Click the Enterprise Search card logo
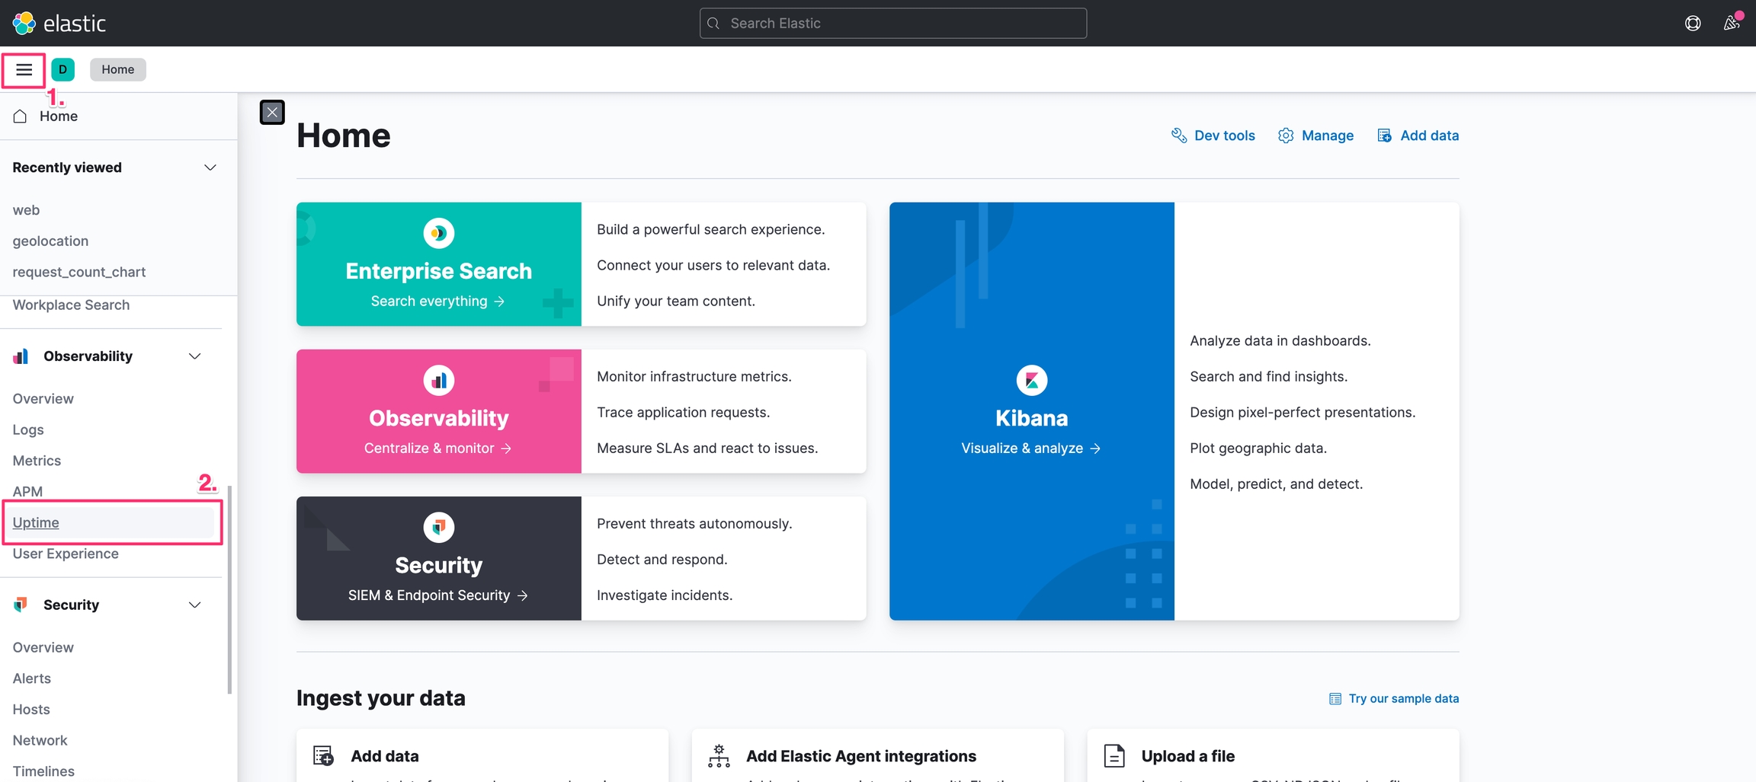Image resolution: width=1756 pixels, height=782 pixels. 439,233
